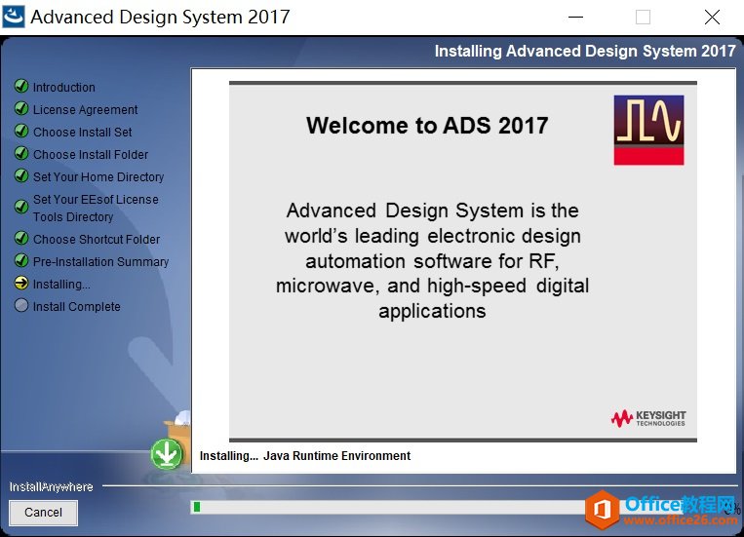Select the Choose Install Set step label
Image resolution: width=744 pixels, height=537 pixels.
(83, 132)
